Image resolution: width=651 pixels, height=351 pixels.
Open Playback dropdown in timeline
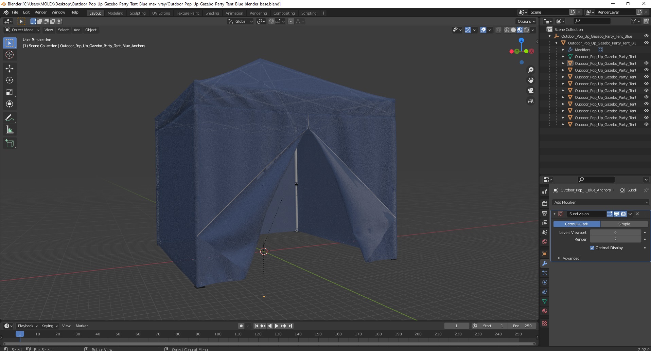point(28,326)
